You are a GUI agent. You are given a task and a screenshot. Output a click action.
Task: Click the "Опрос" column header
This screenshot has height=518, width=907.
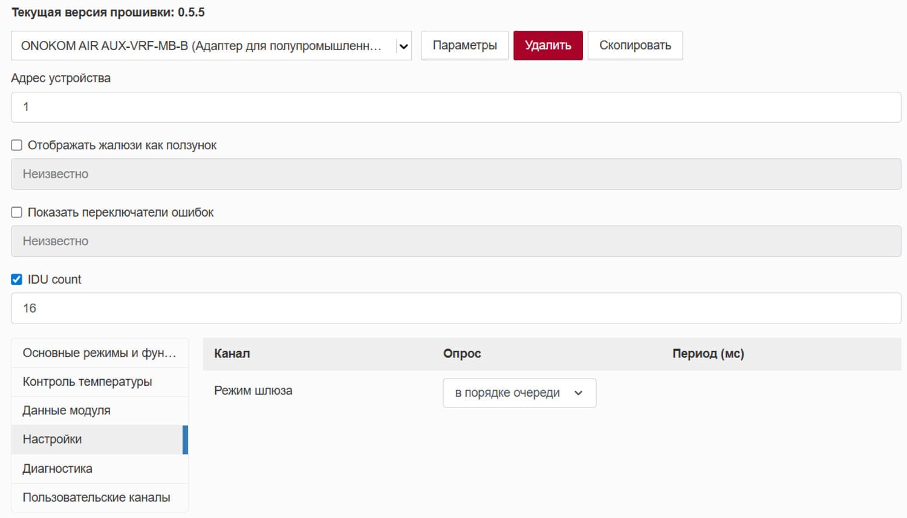pos(462,354)
